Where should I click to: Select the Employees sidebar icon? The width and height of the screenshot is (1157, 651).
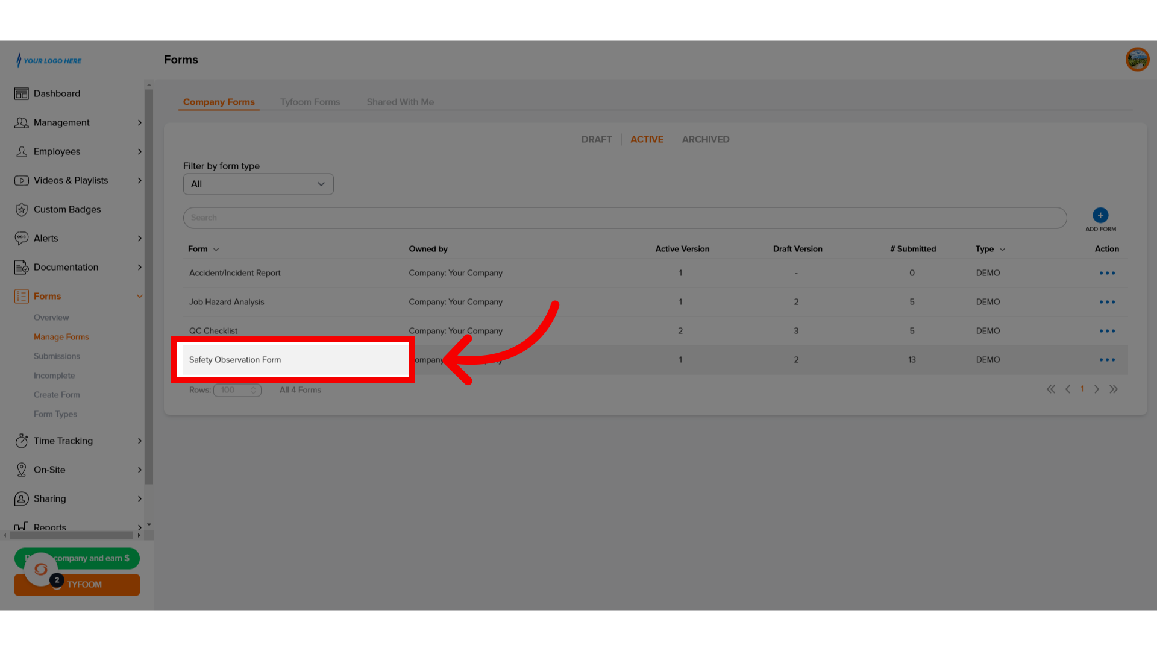tap(22, 151)
